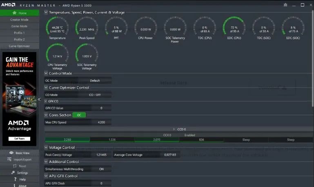Click the Settings gear icon in sidebar
314x187 pixels.
(x=13, y=172)
